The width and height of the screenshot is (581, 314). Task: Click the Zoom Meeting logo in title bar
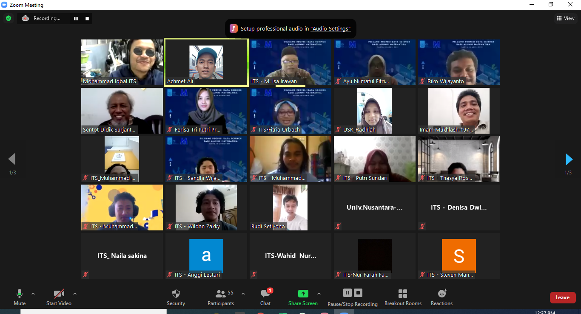coord(5,5)
